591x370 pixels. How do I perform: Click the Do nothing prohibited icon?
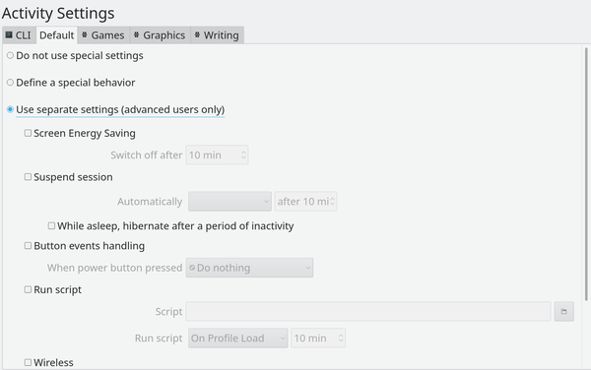tap(192, 268)
